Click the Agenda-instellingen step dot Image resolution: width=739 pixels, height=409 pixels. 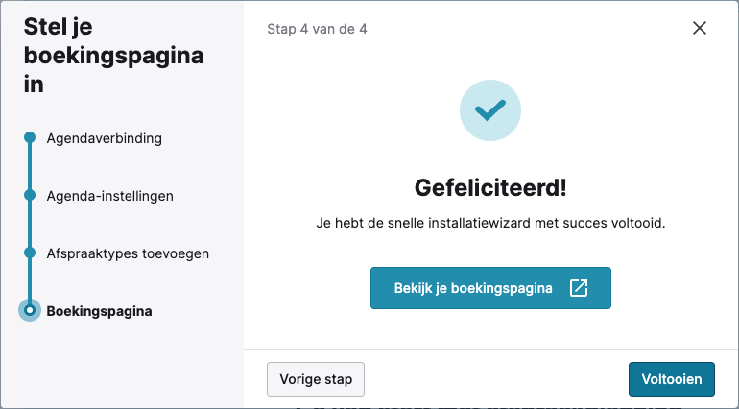click(30, 196)
